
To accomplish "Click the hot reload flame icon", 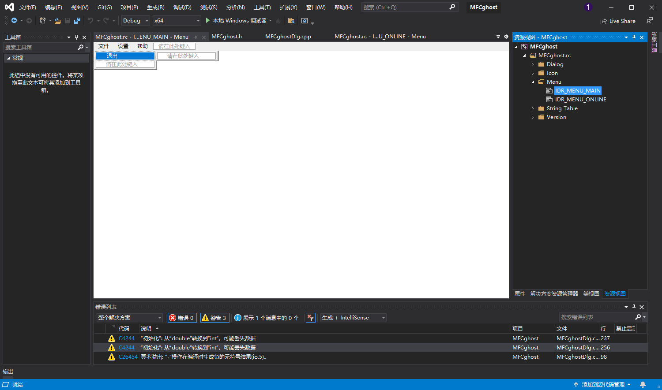I will [x=278, y=21].
